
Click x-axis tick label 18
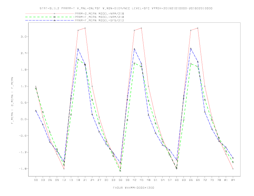78,180
